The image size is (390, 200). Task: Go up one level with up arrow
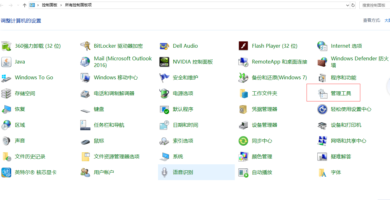25,5
